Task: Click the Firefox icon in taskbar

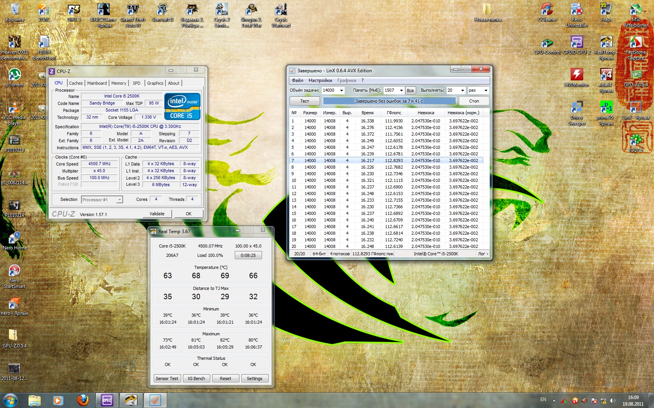Action: click(x=83, y=400)
